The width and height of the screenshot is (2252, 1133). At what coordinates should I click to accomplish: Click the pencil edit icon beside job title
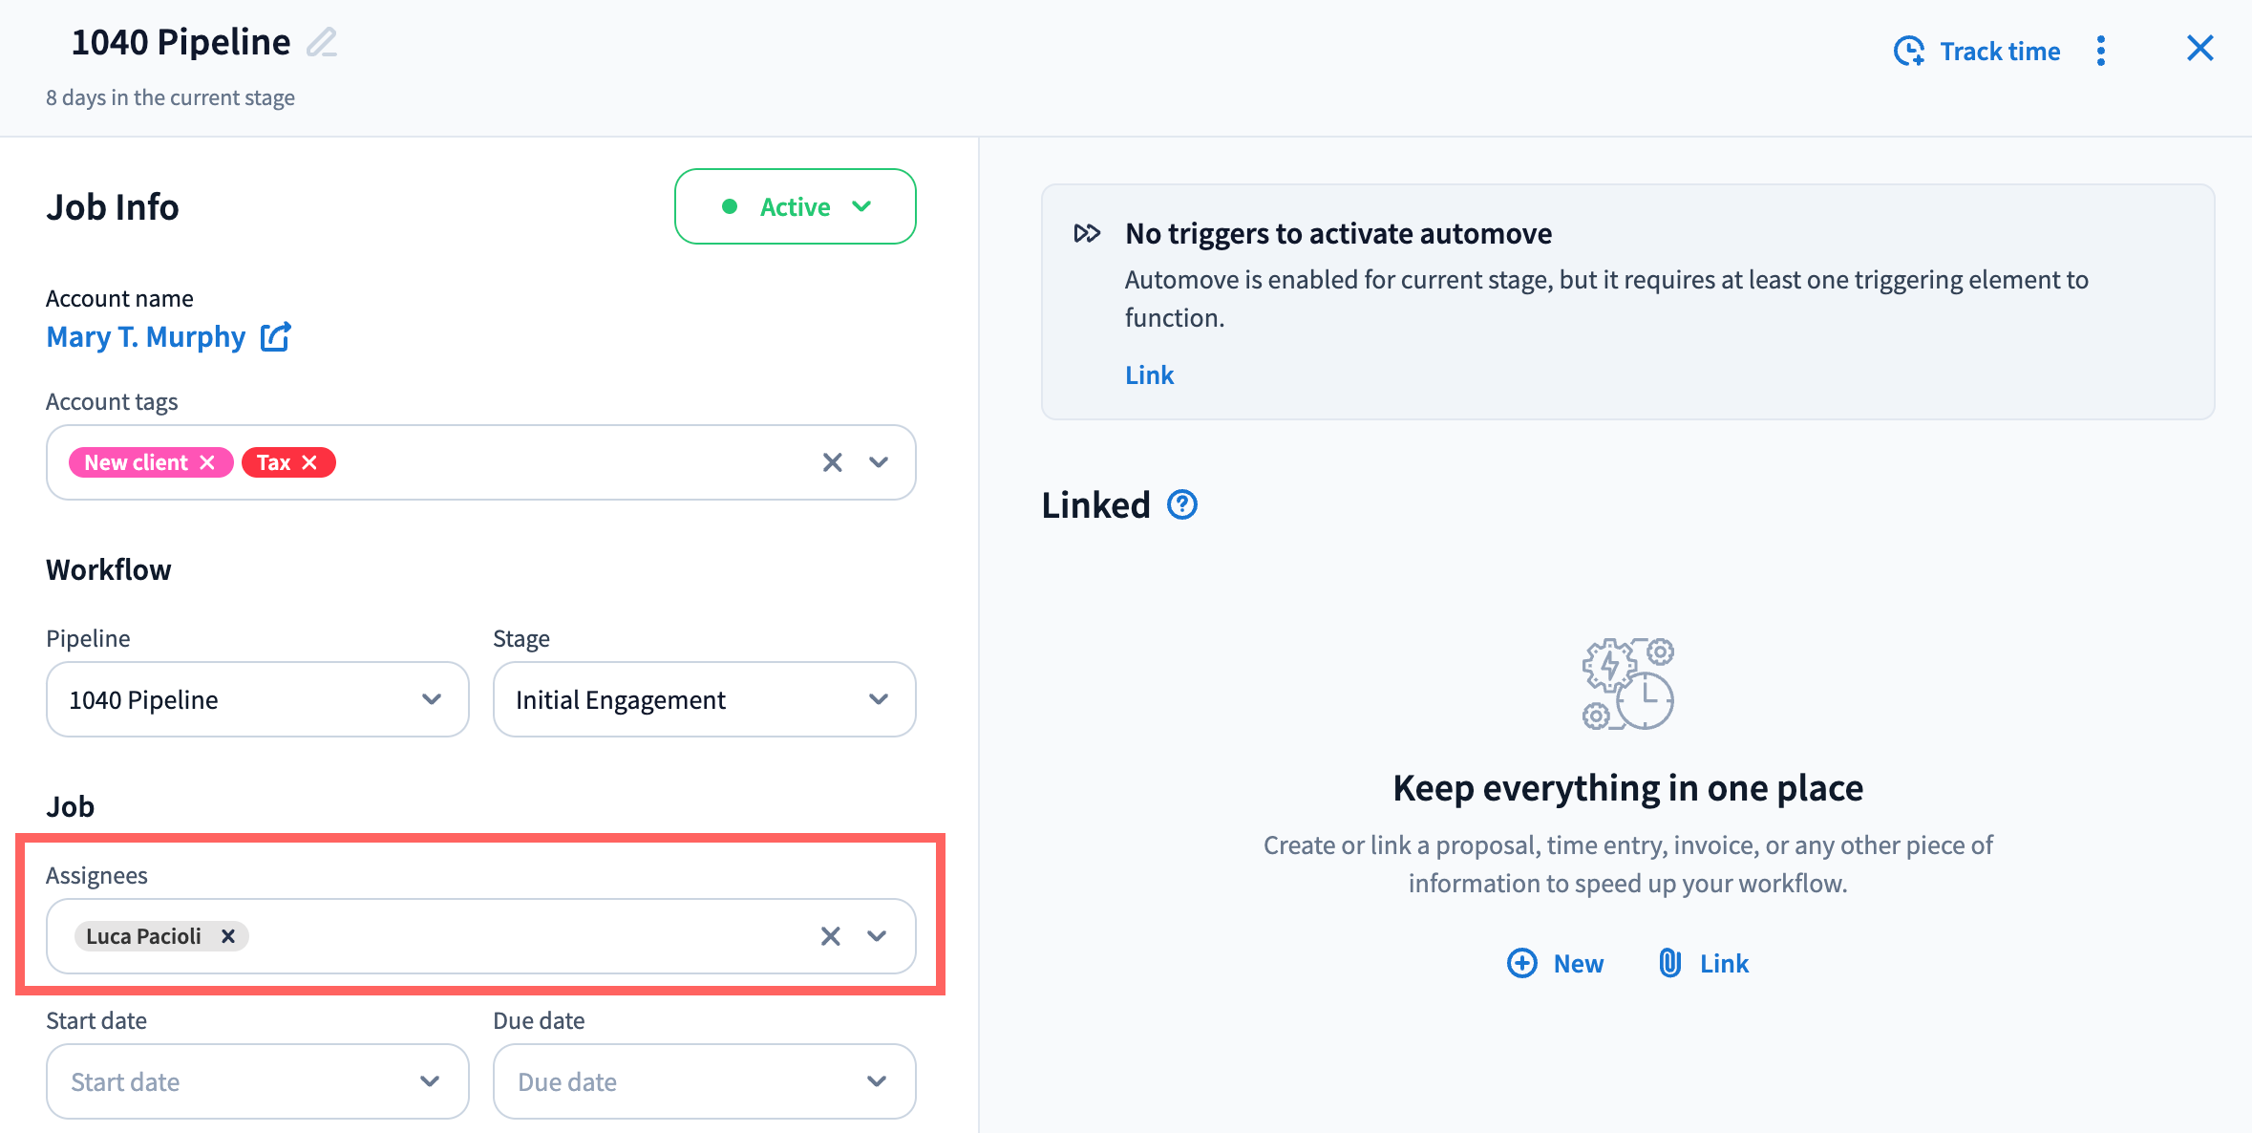click(322, 43)
